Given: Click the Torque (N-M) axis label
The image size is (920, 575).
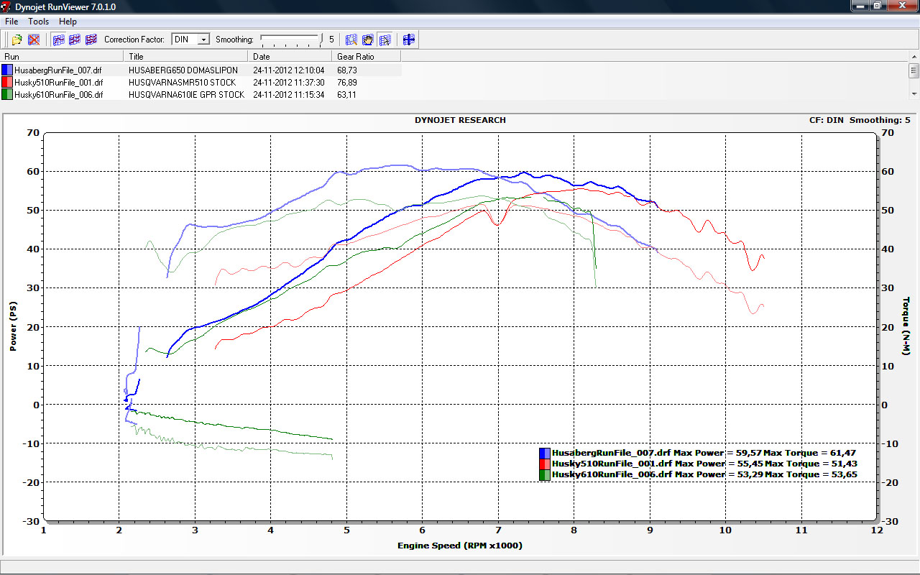Looking at the screenshot, I should coord(906,326).
